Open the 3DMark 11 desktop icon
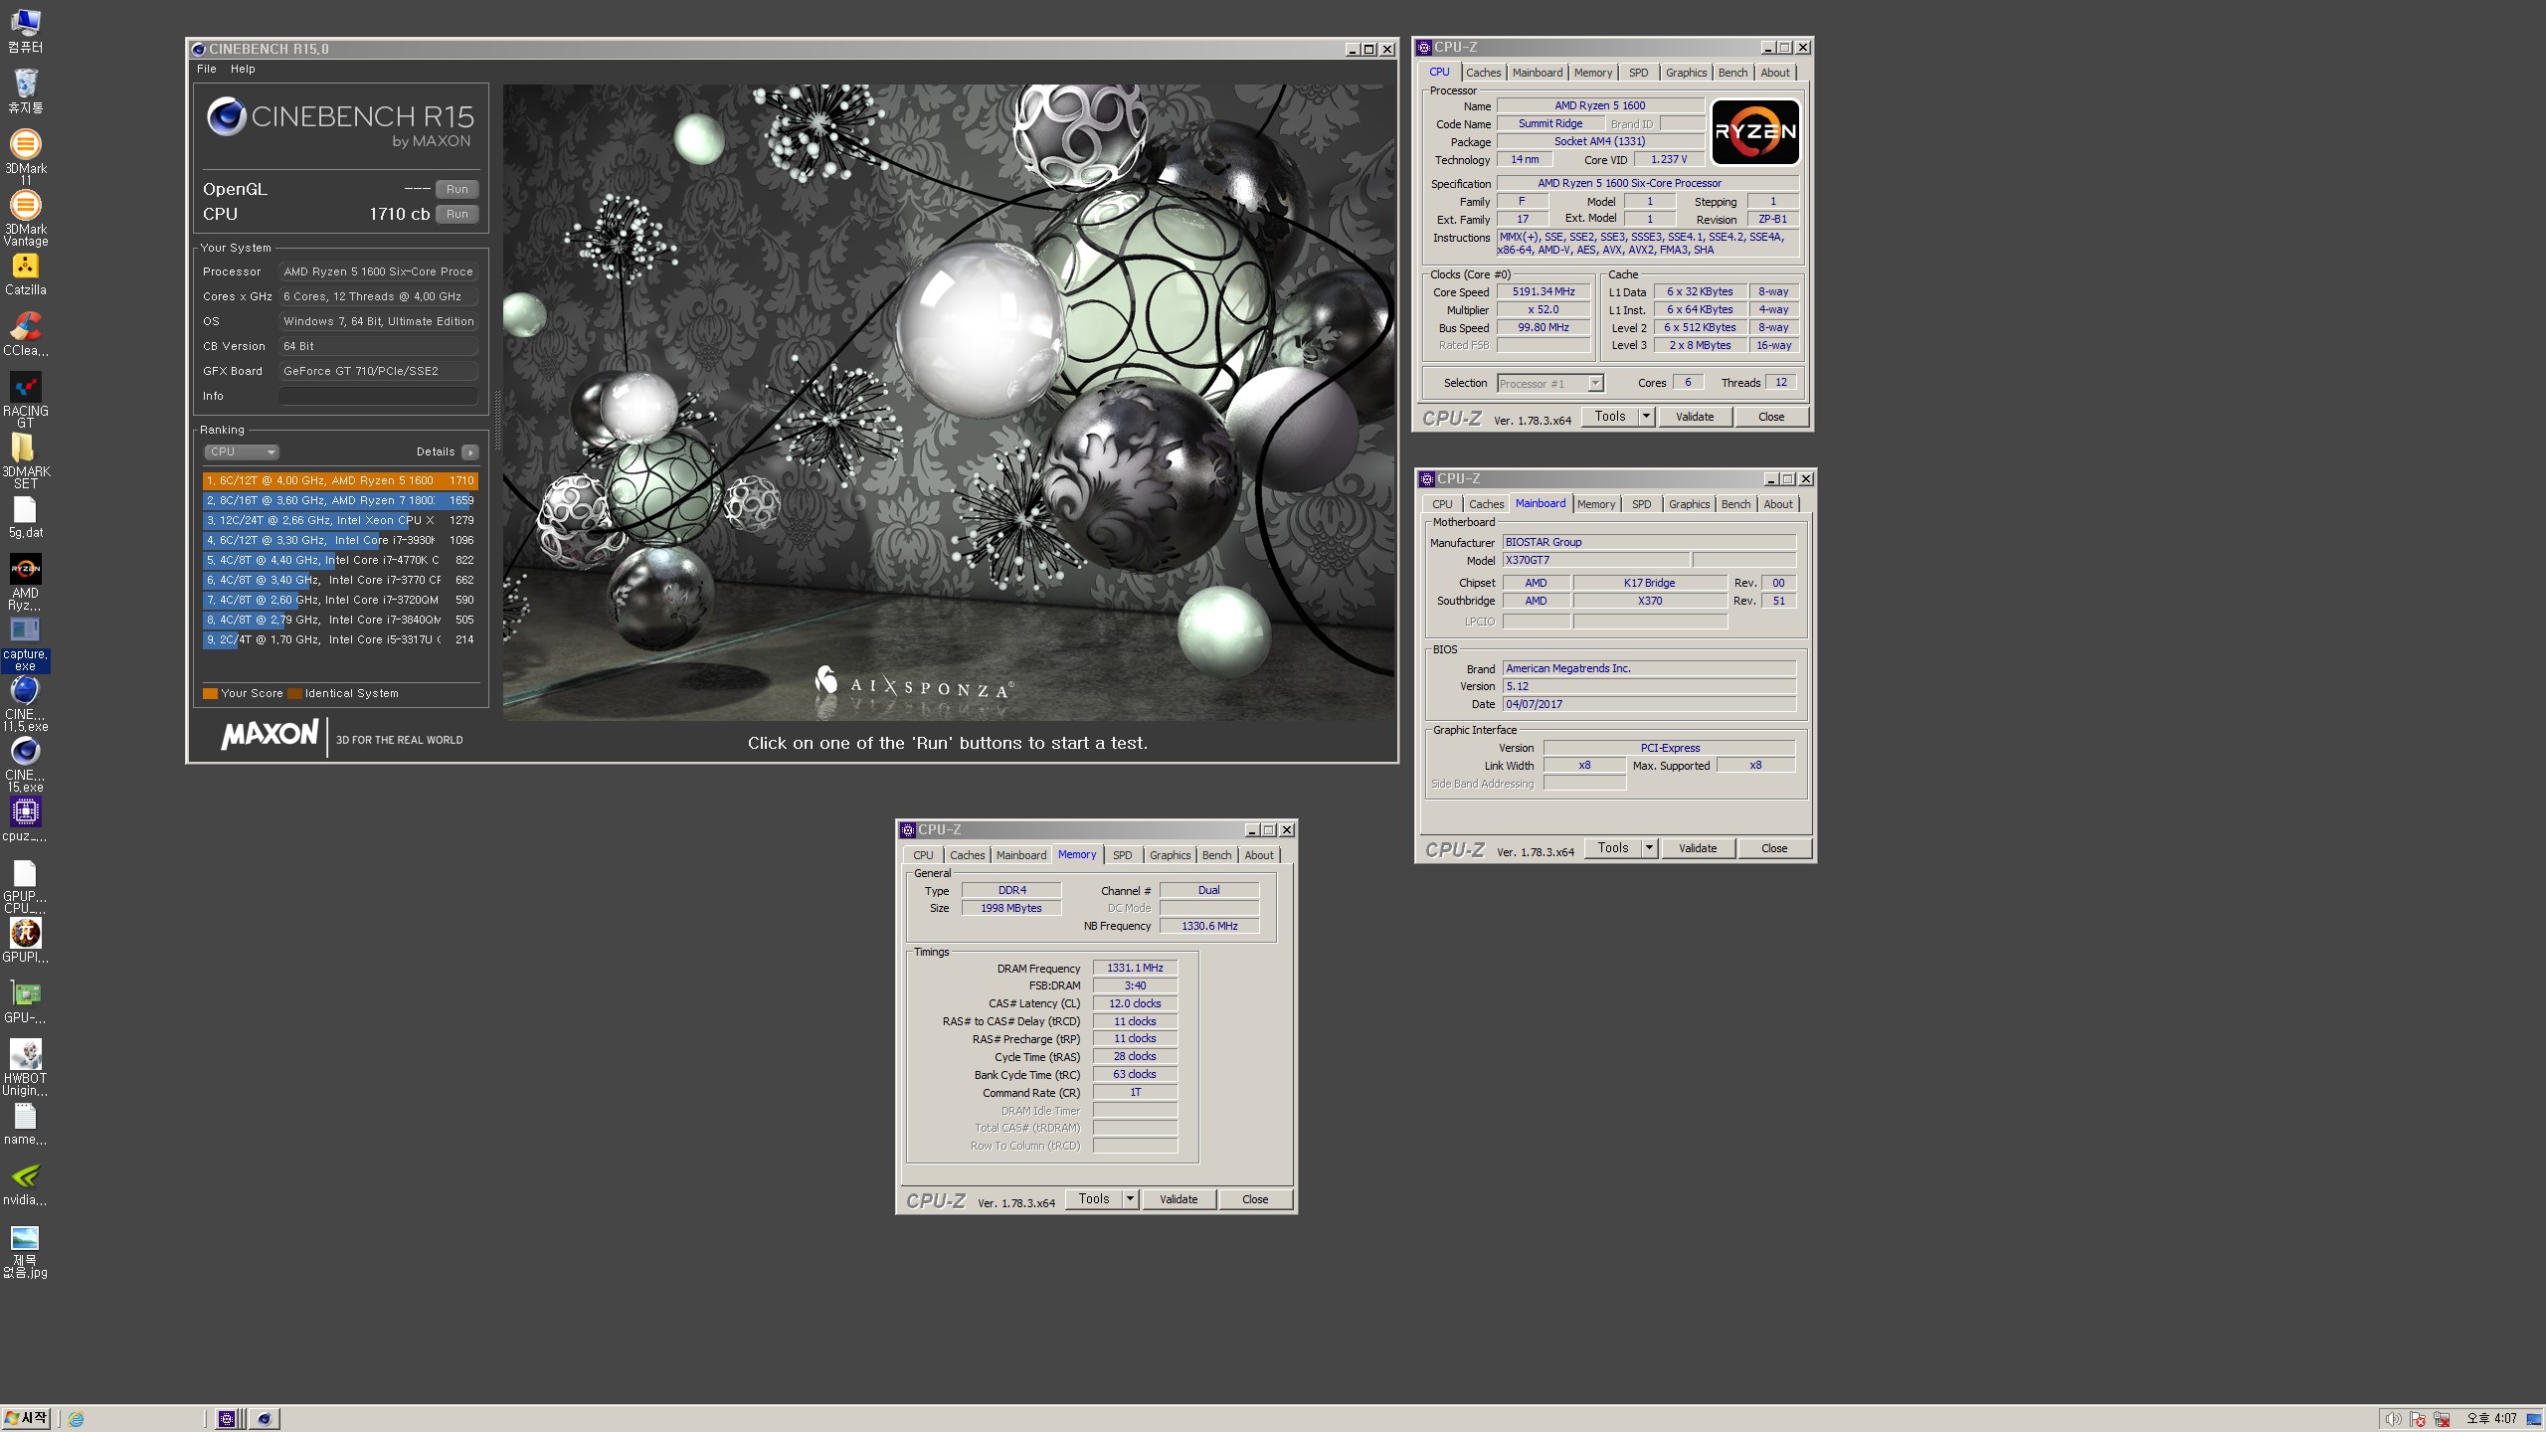The width and height of the screenshot is (2546, 1432). (x=25, y=156)
